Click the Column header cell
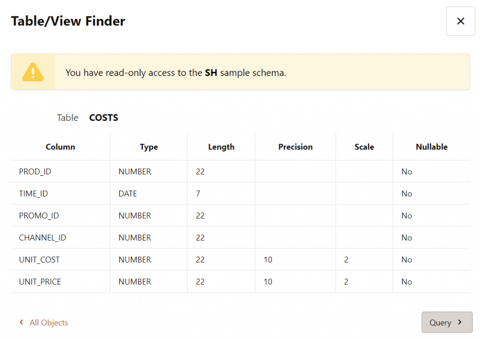The image size is (481, 338). coord(60,147)
